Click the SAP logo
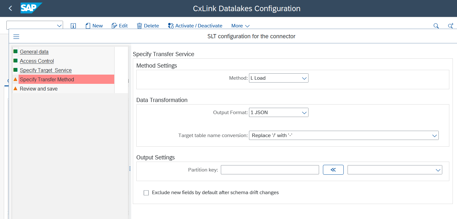 point(31,8)
